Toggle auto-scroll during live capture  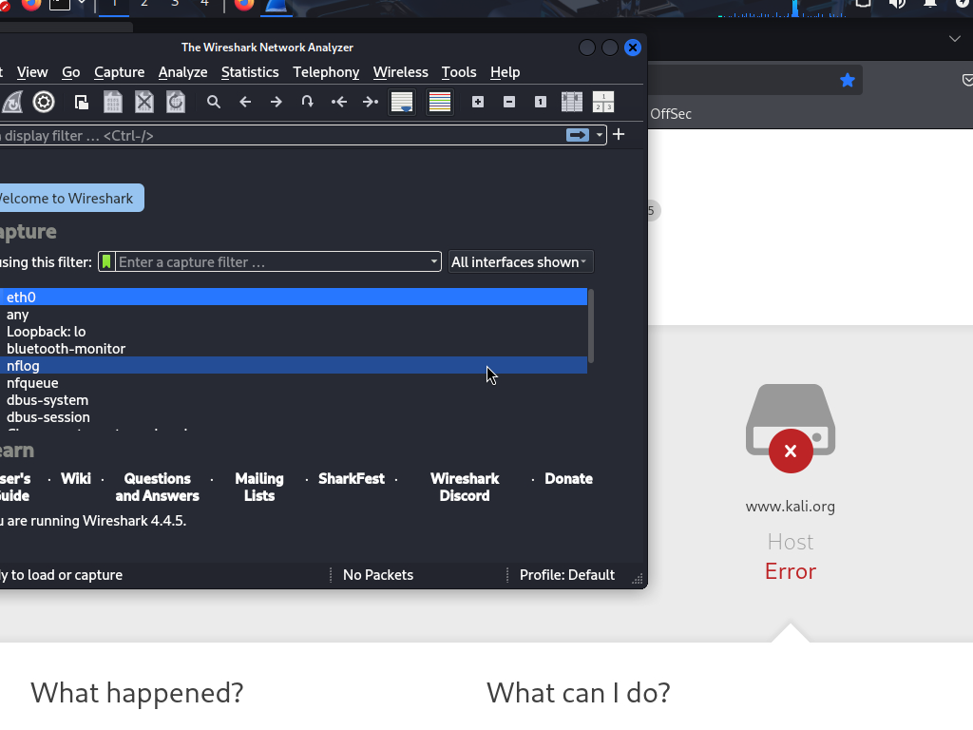[402, 102]
